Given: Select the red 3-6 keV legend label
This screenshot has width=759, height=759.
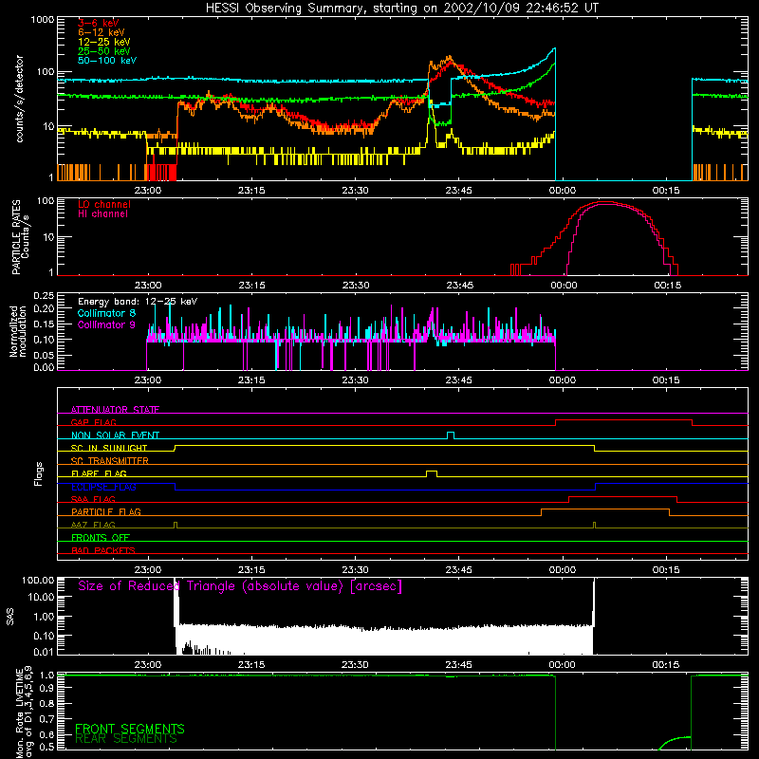Looking at the screenshot, I should pos(99,23).
